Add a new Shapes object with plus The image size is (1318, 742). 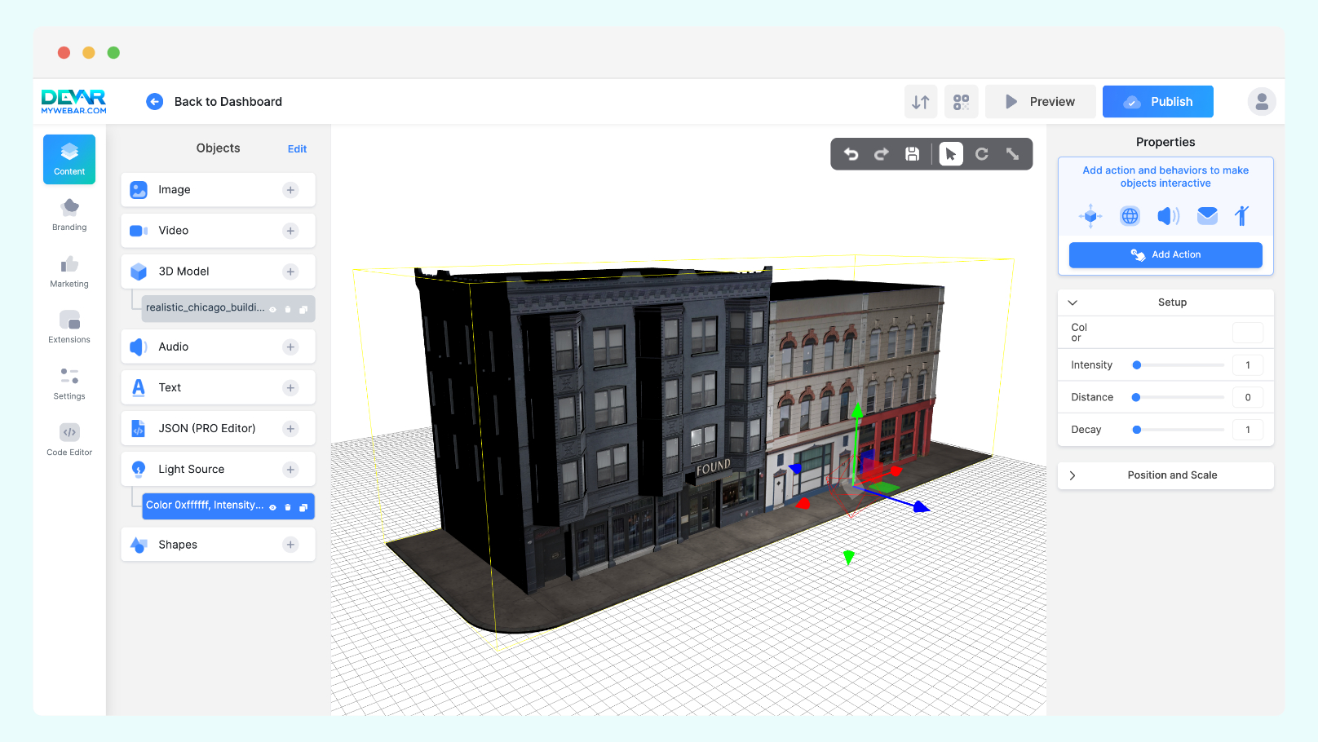pyautogui.click(x=290, y=545)
